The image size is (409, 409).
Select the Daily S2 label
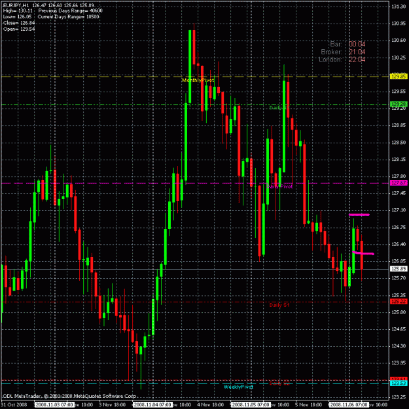(x=279, y=383)
